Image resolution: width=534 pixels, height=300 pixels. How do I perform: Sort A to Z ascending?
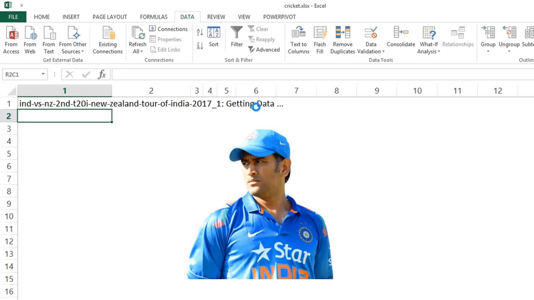(x=200, y=32)
